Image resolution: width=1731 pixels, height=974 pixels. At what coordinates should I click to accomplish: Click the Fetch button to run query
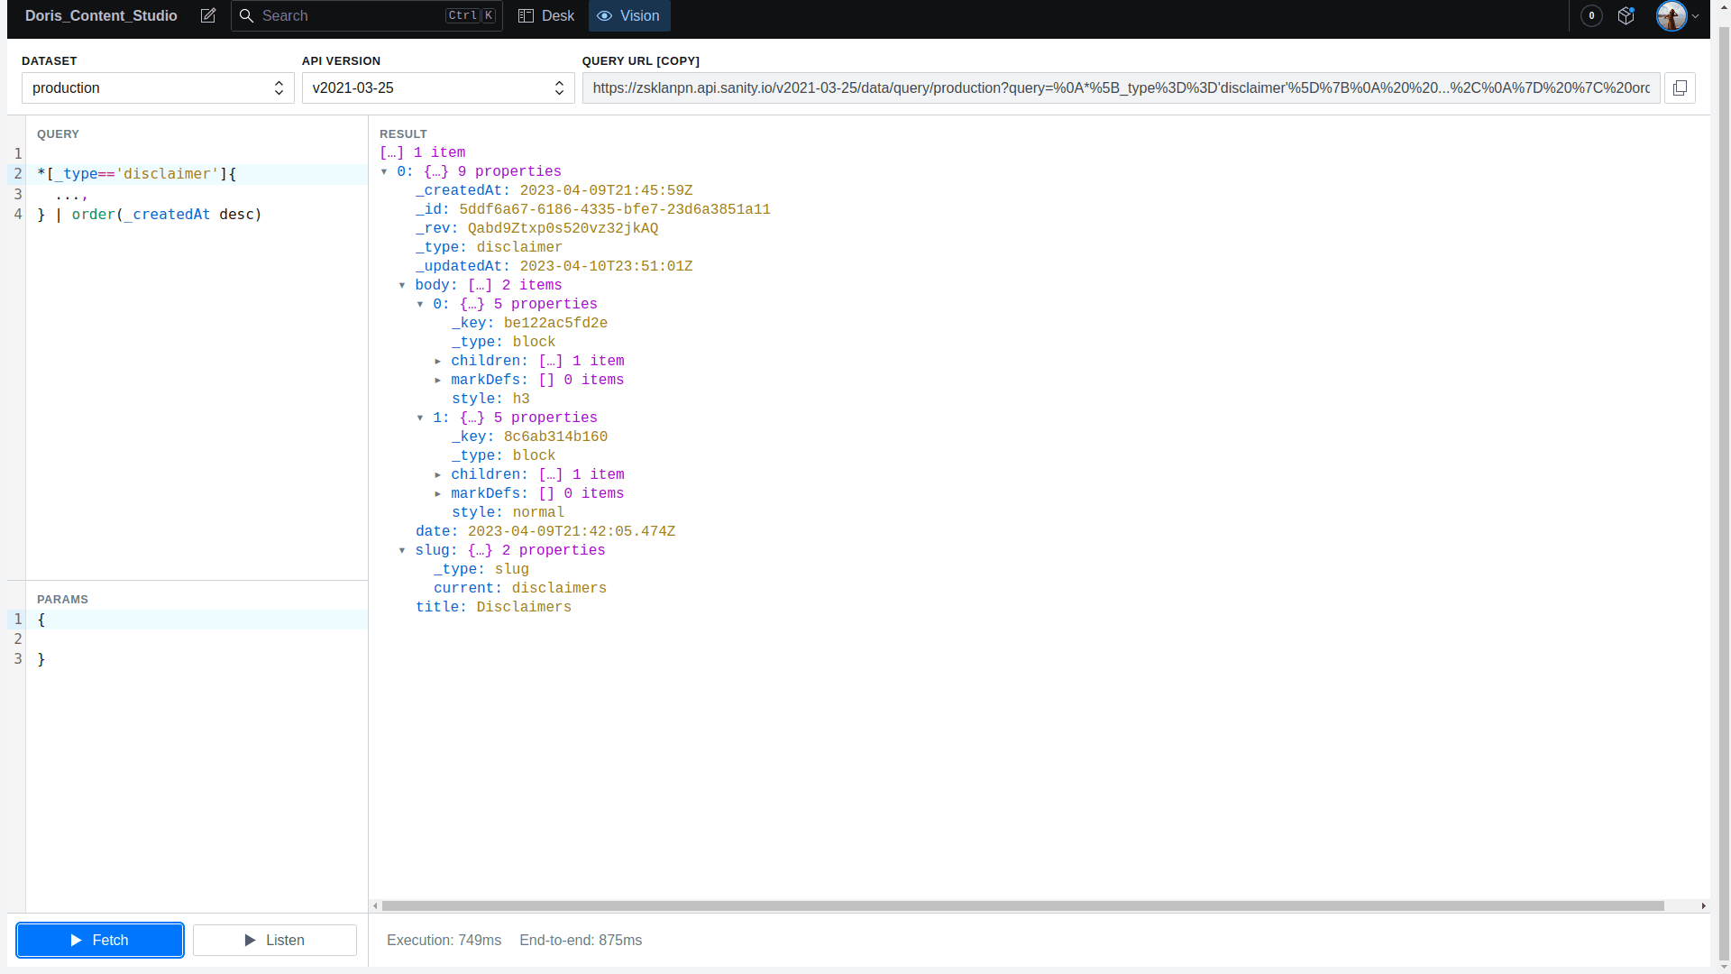98,940
